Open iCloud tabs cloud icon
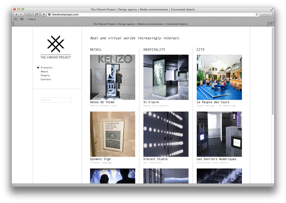Screen dimensions: 286x203 29,14
